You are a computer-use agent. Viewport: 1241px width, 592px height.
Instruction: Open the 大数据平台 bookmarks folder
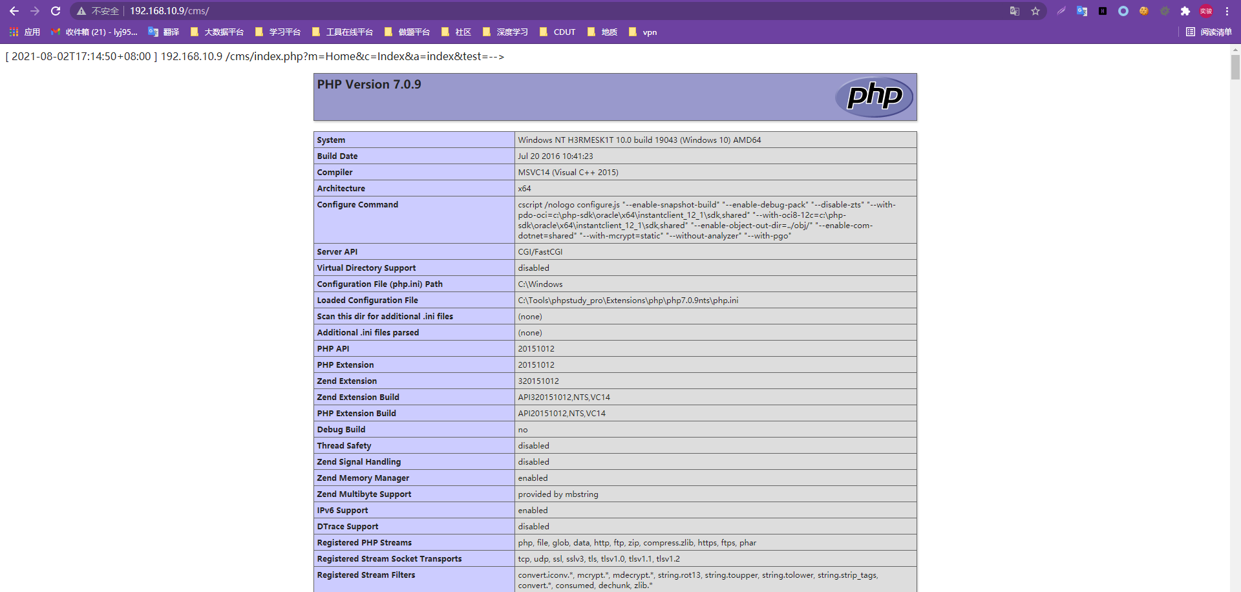pos(224,32)
